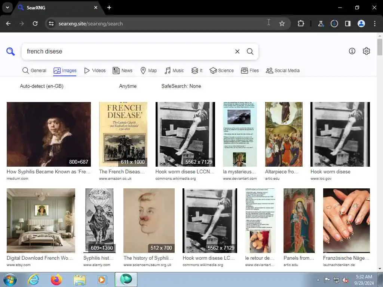View site information icon in address bar

(x=51, y=24)
